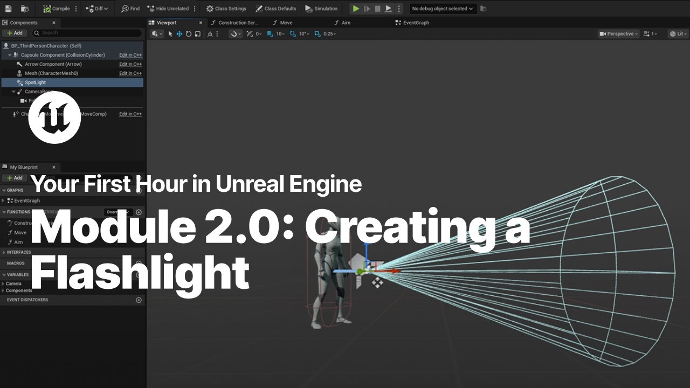Open rotation snap 10° dropdown
Image resolution: width=690 pixels, height=388 pixels.
(304, 33)
